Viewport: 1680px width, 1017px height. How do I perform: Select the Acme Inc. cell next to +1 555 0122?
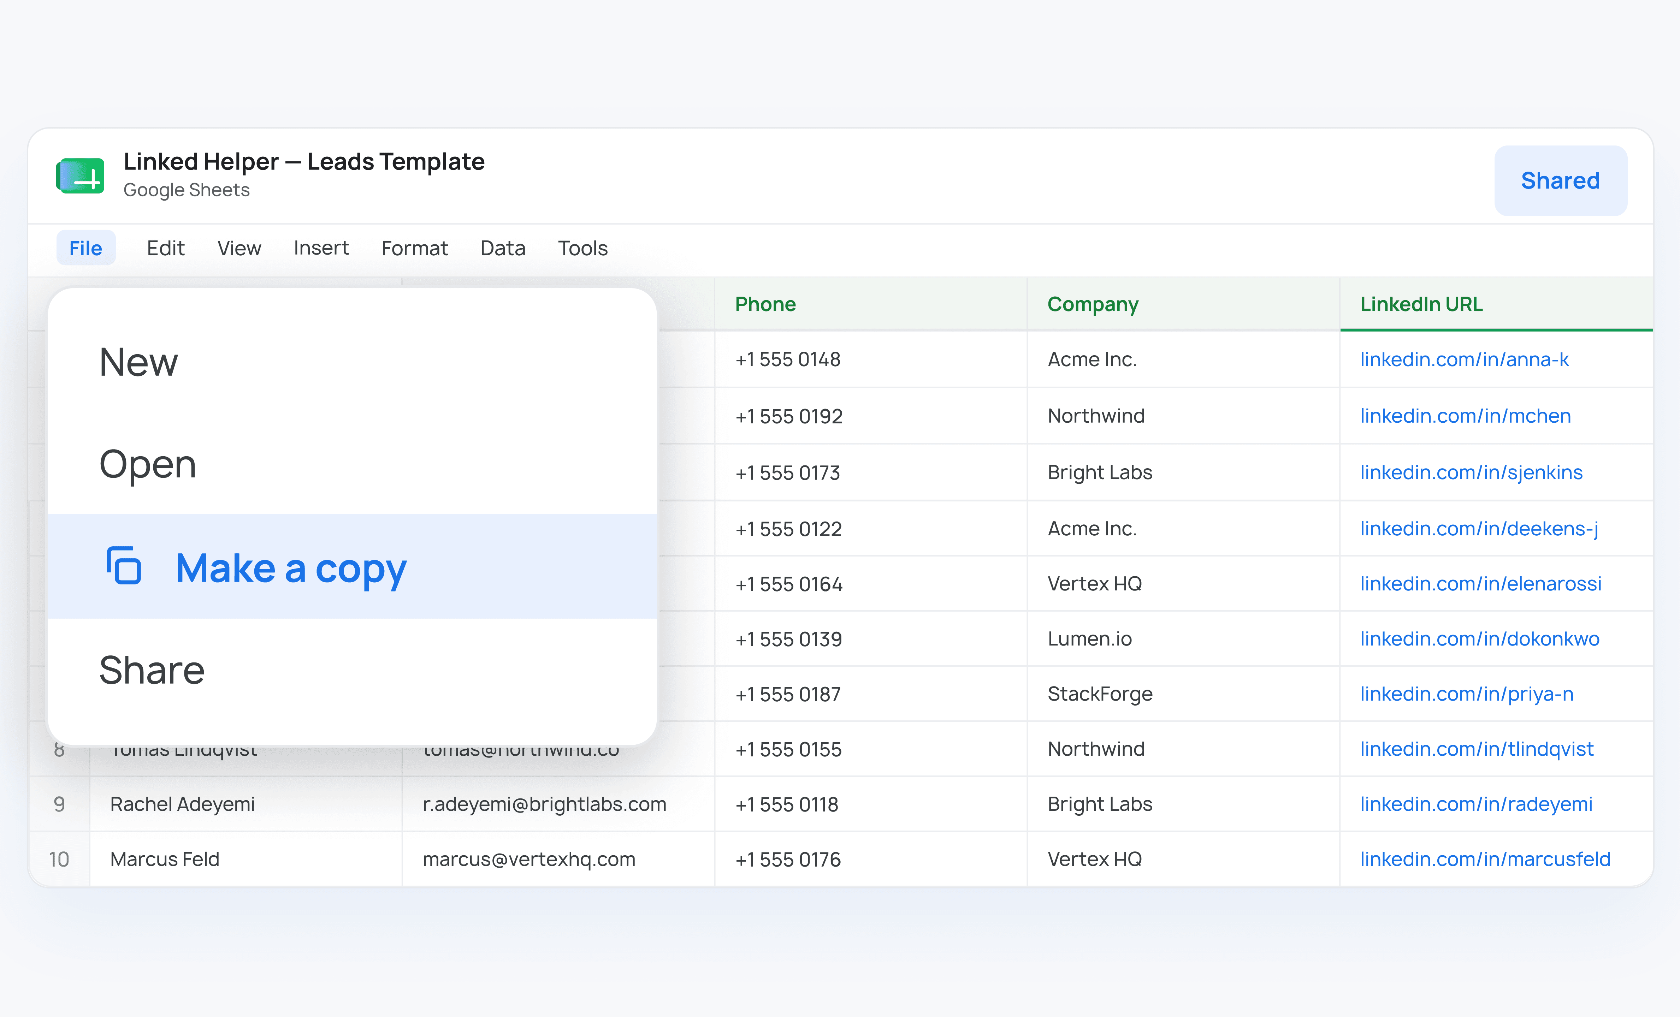[1184, 529]
